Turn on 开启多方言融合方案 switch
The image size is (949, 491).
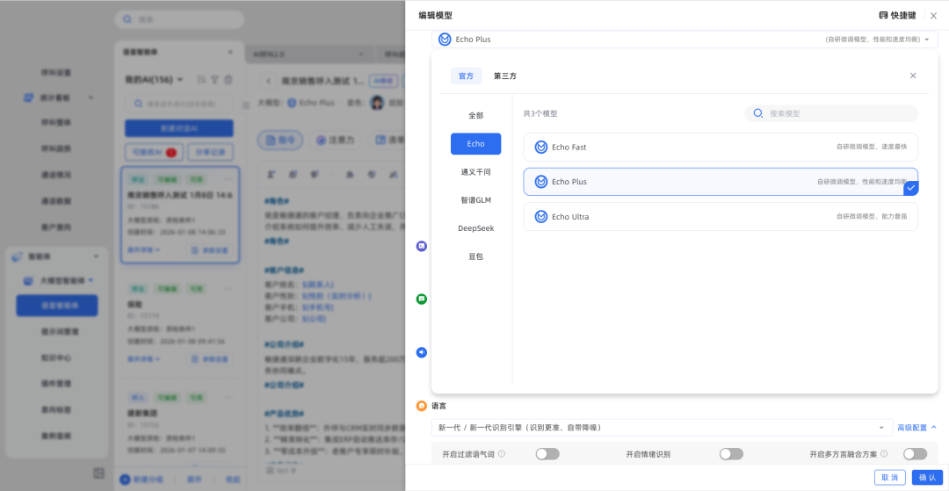[915, 454]
